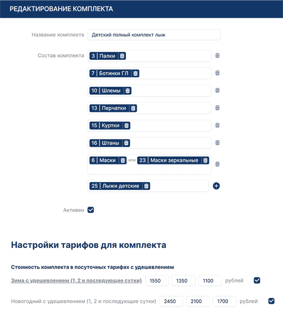The image size is (283, 312).
Task: Delete the whole Палки row with outer trash icon
Action: [218, 55]
